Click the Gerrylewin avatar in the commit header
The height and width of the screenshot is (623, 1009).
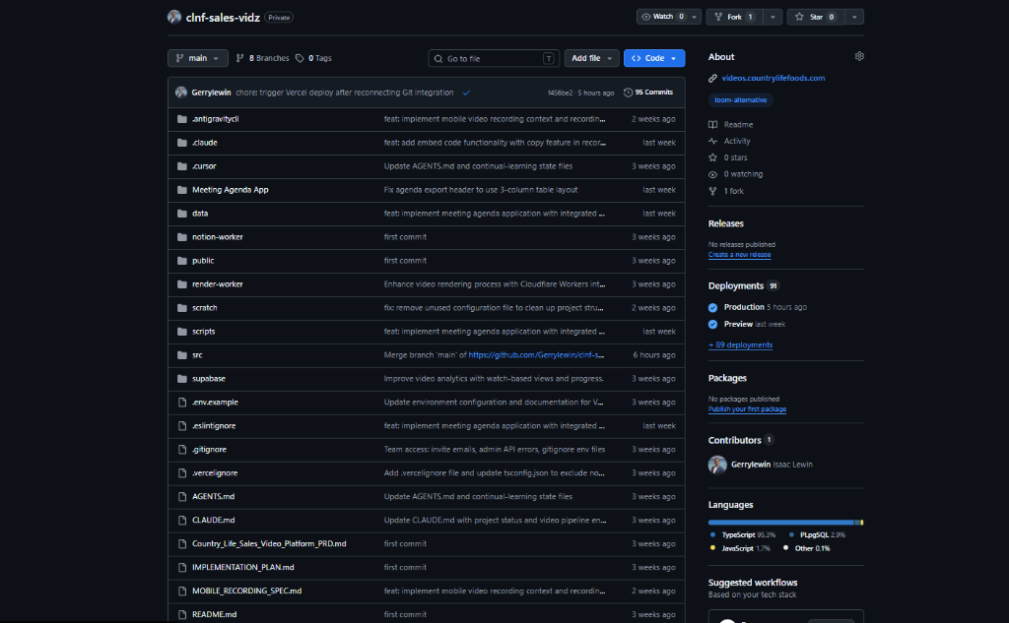coord(181,93)
